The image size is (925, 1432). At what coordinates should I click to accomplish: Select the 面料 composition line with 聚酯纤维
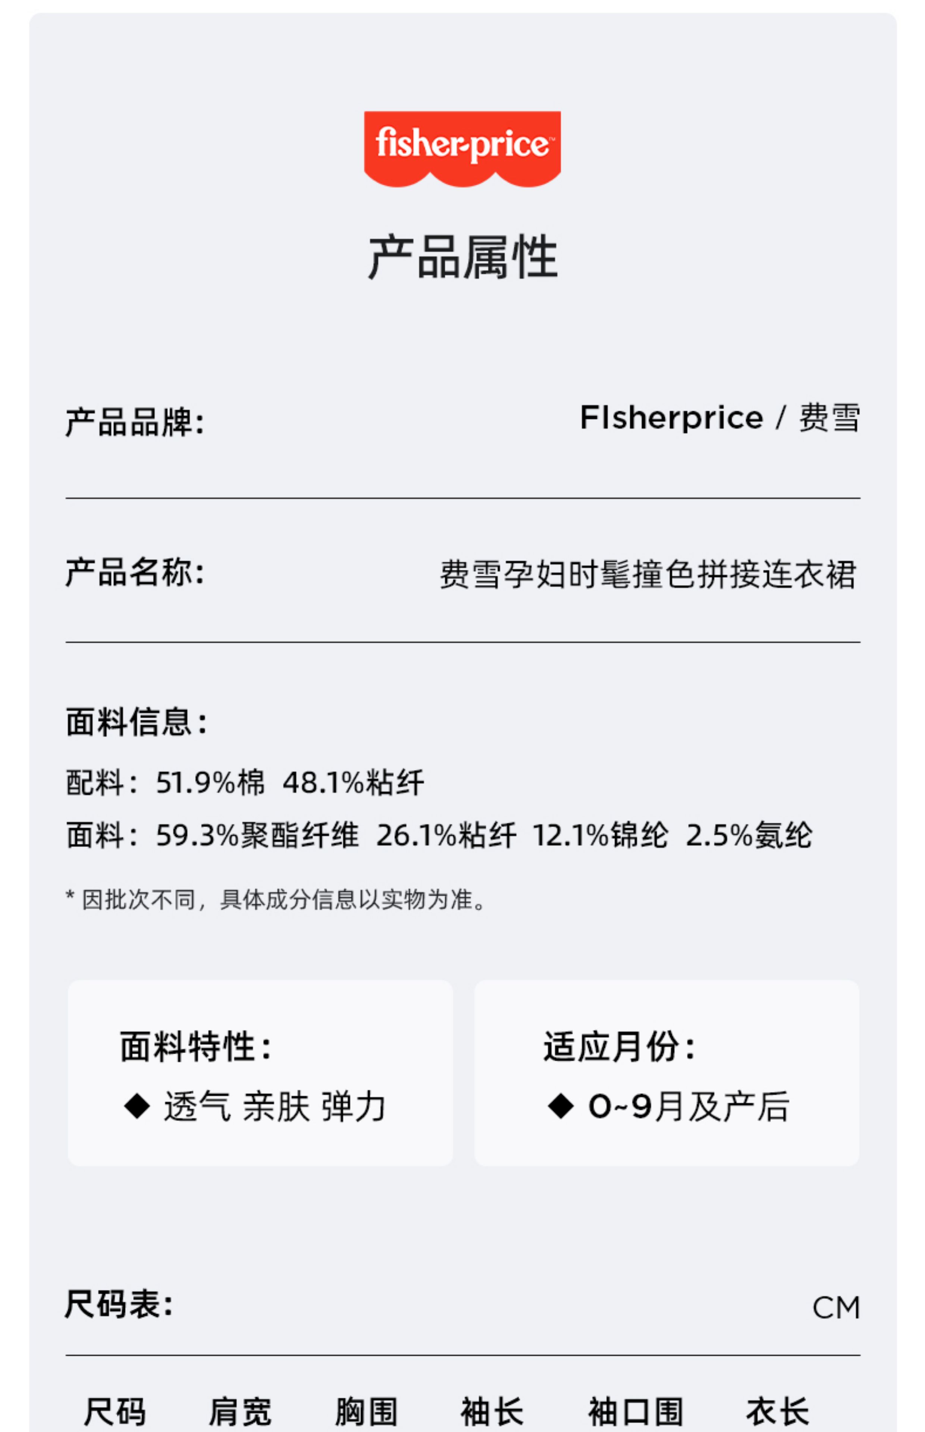click(x=439, y=835)
